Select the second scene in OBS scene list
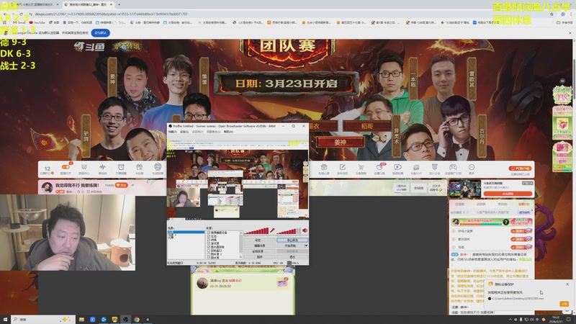The height and width of the screenshot is (324, 576). [x=186, y=235]
